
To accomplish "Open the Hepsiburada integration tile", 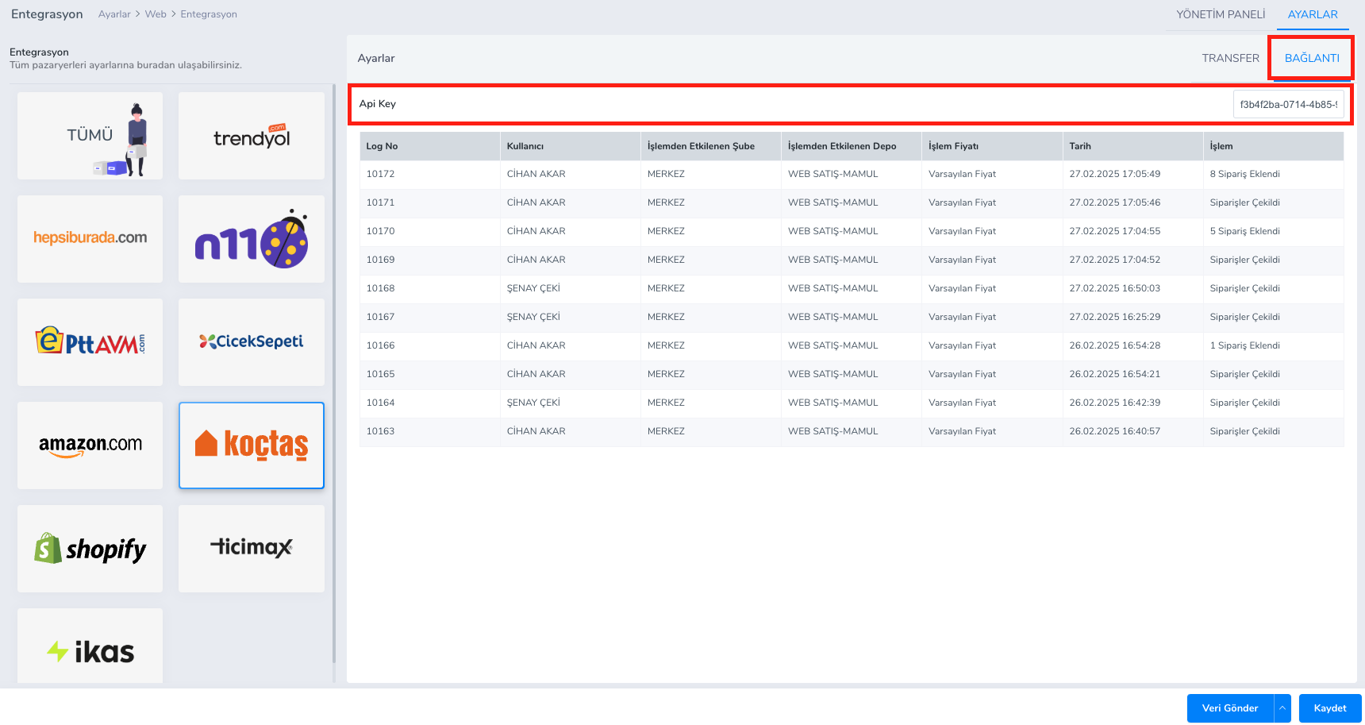I will (90, 239).
